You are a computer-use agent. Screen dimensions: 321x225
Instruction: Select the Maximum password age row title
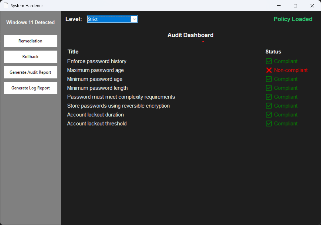coord(95,70)
